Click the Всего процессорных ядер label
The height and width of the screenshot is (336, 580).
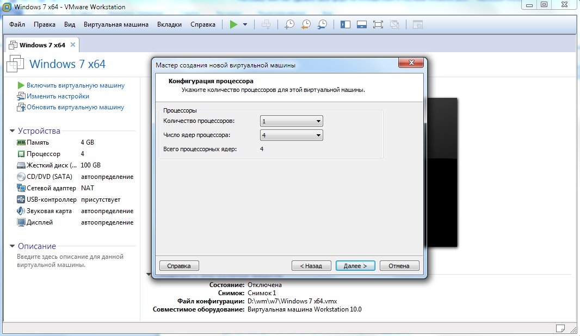click(200, 150)
